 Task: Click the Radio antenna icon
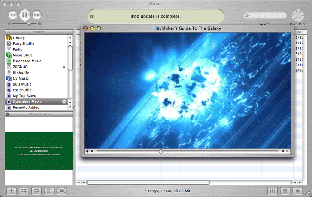click(x=9, y=49)
